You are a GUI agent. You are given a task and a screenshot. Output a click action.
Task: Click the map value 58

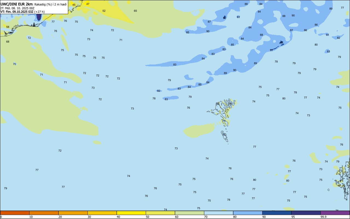pyautogui.click(x=8, y=27)
